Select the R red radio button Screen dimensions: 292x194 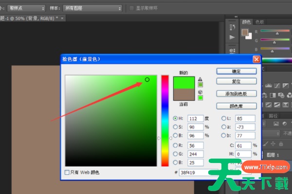[176, 145]
